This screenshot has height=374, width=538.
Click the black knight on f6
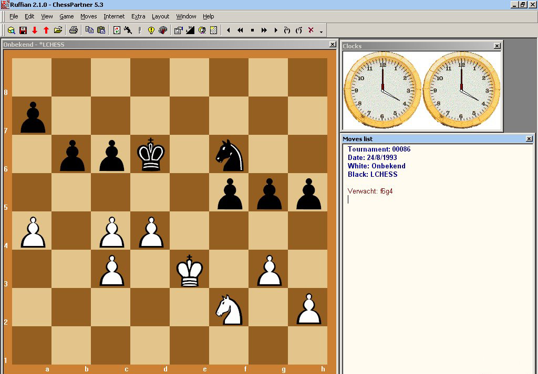coord(229,154)
